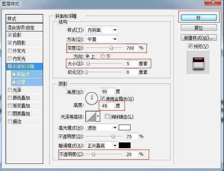Click the 高度 field showing 48
This screenshot has height=171, width=224.
tap(107, 106)
